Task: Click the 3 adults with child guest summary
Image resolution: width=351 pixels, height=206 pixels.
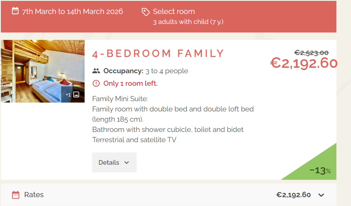Action: pos(188,22)
